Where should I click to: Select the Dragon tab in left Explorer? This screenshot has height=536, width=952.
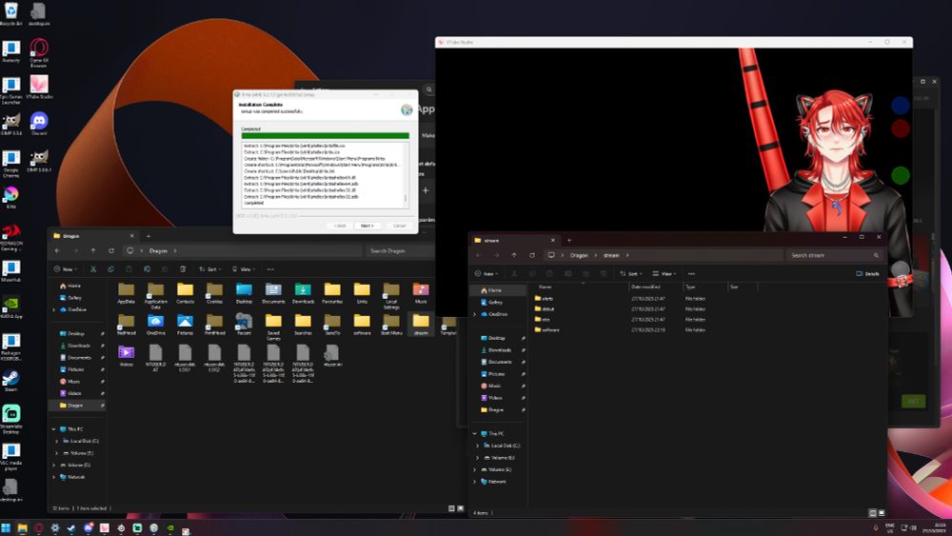coord(93,236)
